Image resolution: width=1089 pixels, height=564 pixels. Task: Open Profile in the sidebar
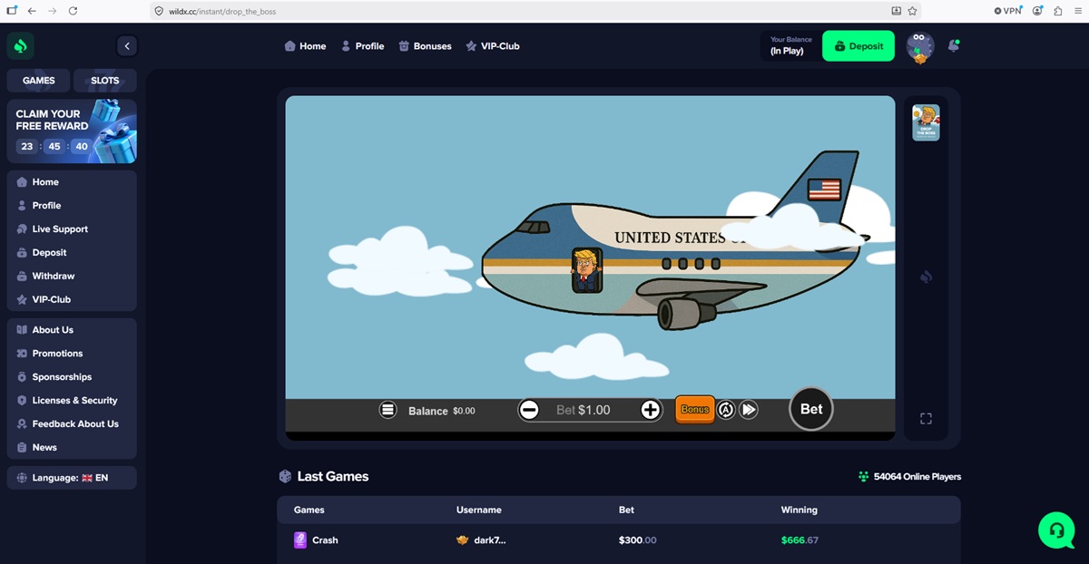click(72, 206)
